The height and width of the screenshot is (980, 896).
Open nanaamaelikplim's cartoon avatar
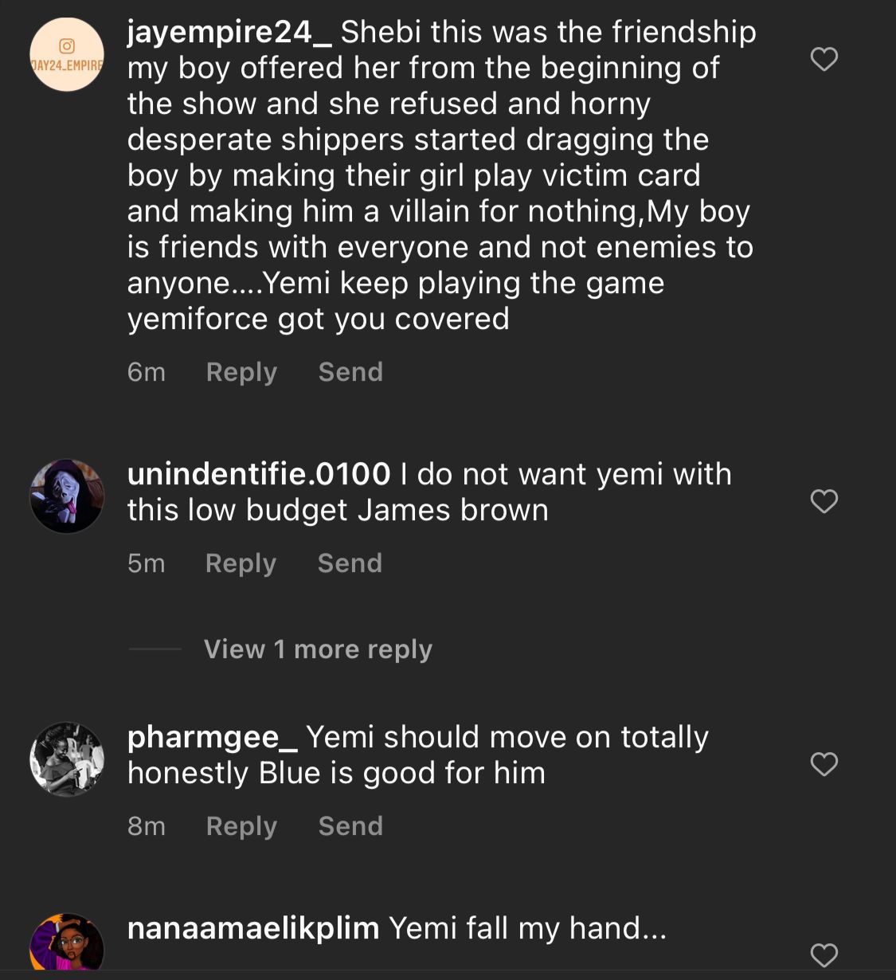[67, 944]
